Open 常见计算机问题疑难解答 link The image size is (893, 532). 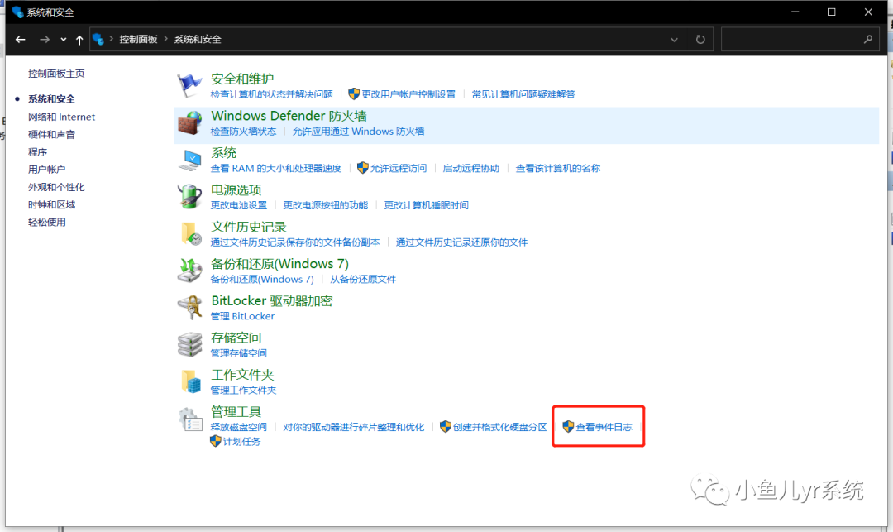[523, 94]
